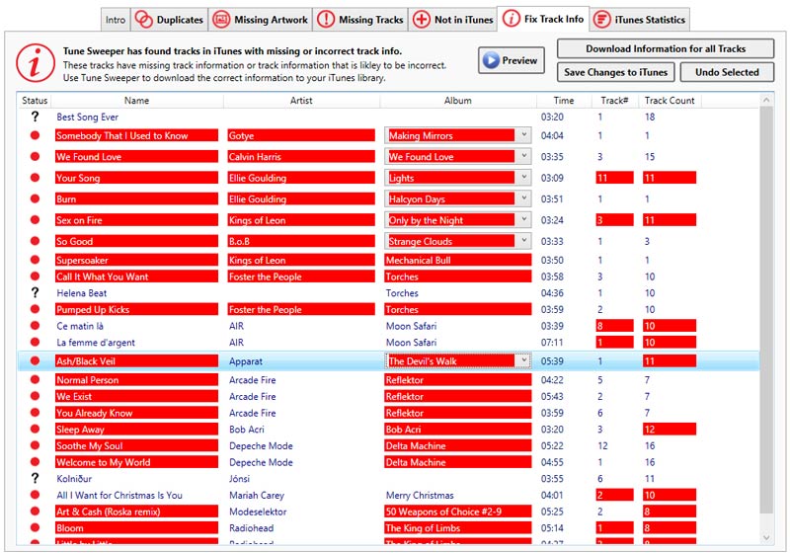Switch to the Missing Artwork tab
This screenshot has height=553, width=790.
pyautogui.click(x=260, y=20)
